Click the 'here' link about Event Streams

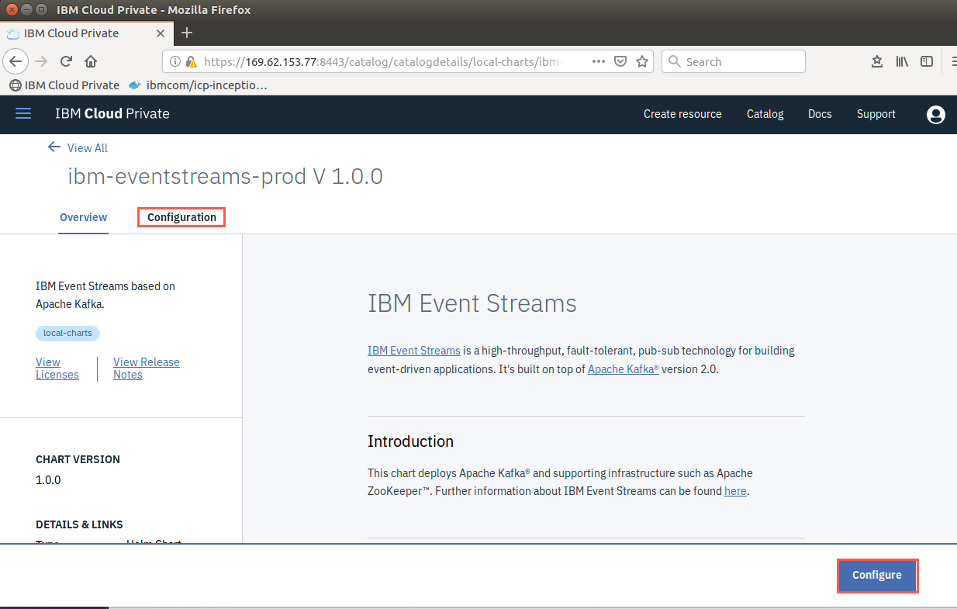pos(735,491)
